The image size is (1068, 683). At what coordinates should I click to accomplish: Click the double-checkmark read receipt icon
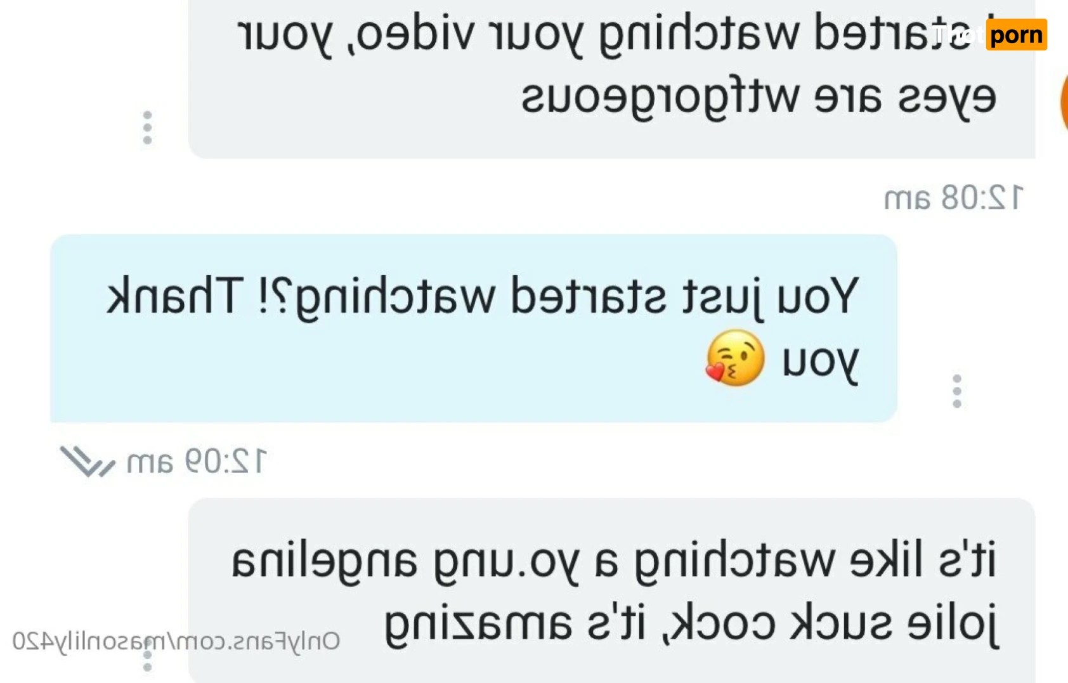[x=88, y=461]
